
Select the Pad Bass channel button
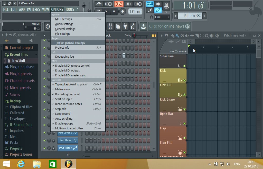point(68,140)
